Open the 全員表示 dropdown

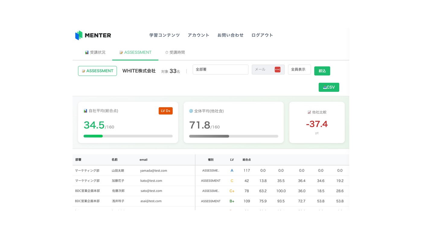[299, 69]
